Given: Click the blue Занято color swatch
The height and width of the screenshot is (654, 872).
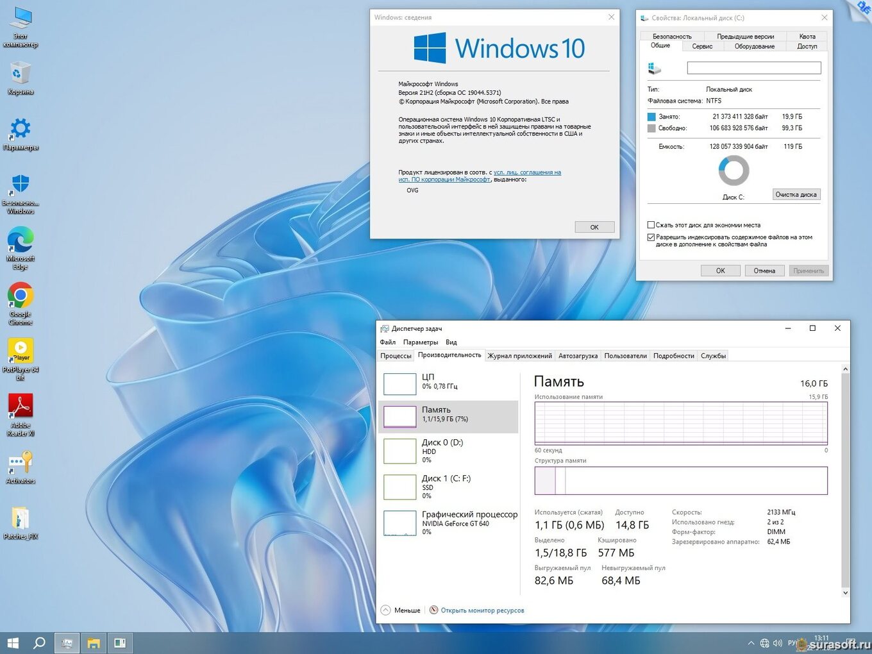Looking at the screenshot, I should tap(651, 117).
